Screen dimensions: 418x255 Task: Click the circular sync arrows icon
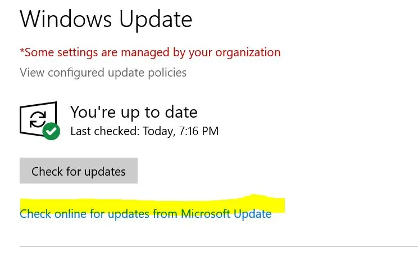(x=38, y=120)
